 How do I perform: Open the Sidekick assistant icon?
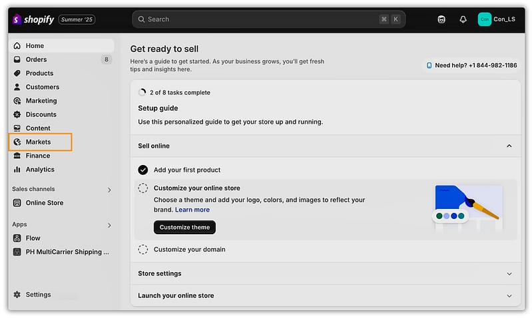click(x=441, y=19)
